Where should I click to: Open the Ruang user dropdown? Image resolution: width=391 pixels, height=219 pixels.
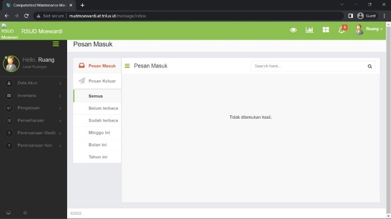369,30
